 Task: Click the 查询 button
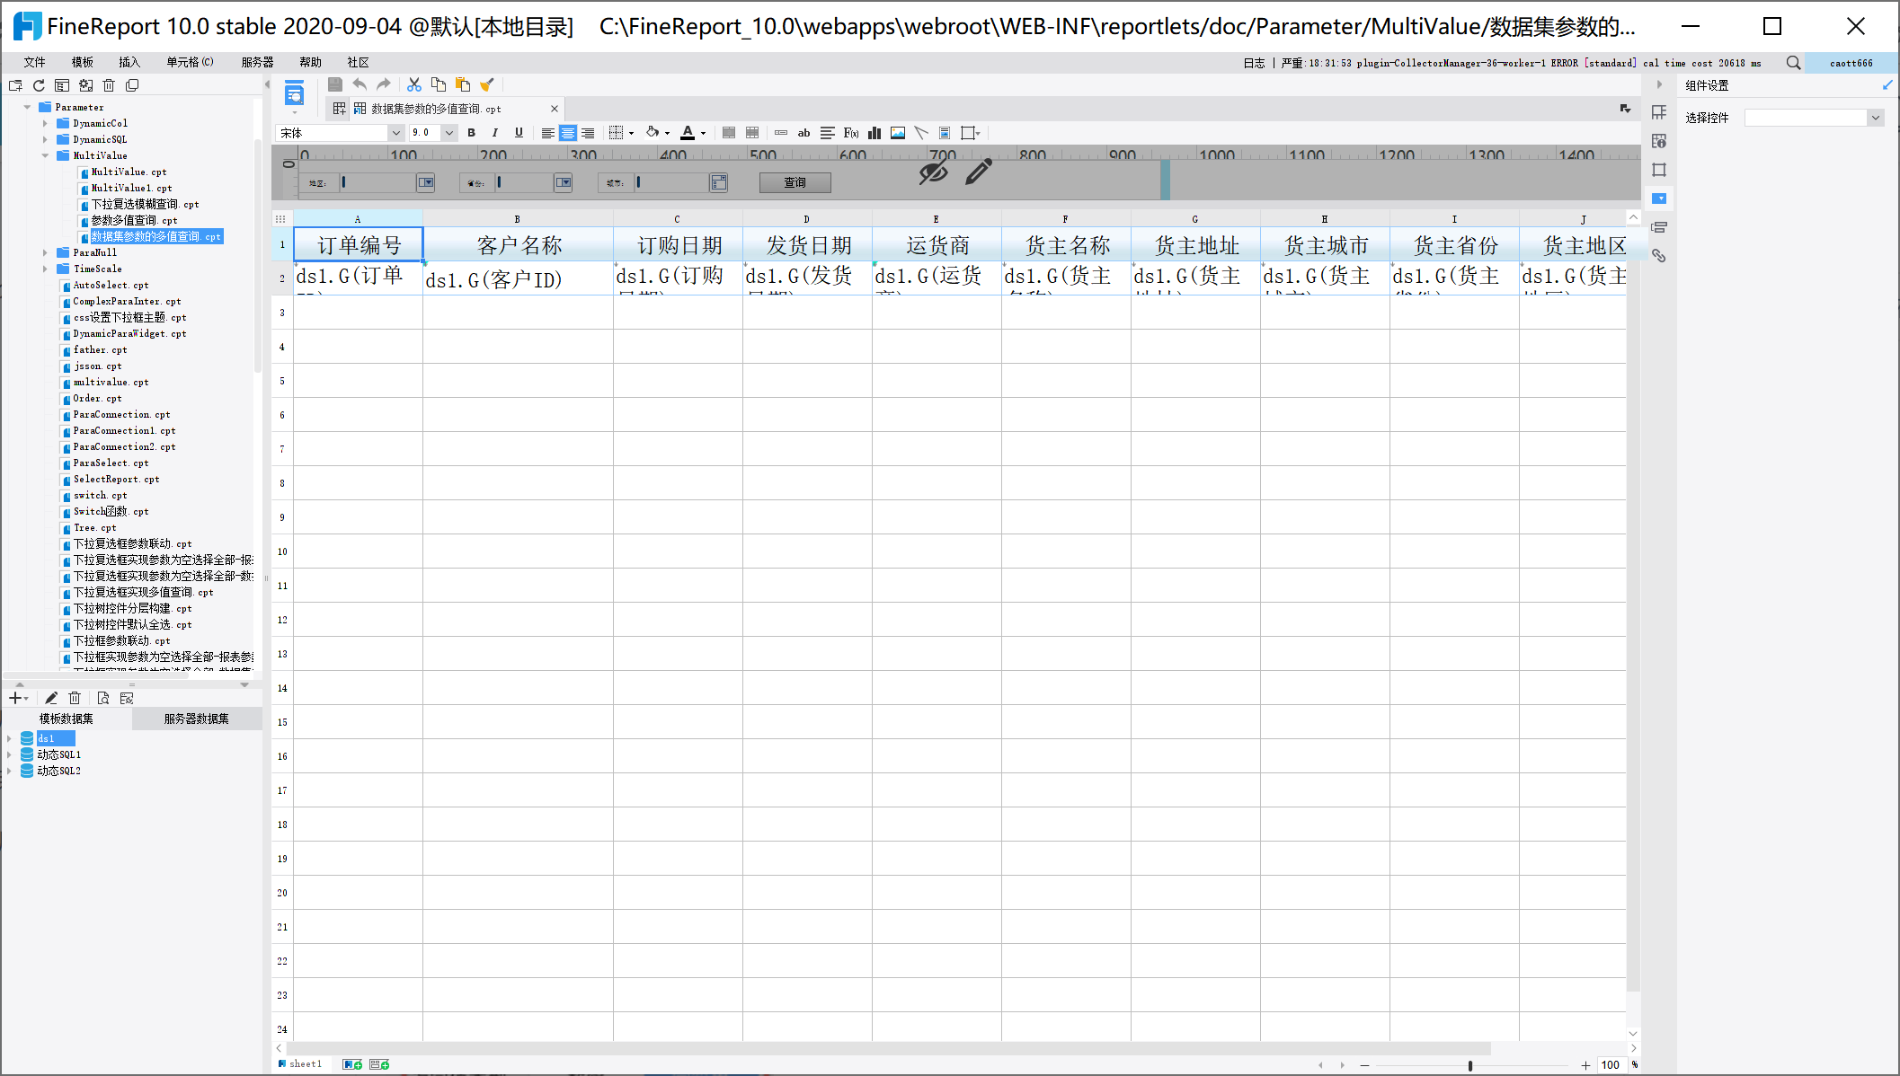(795, 182)
